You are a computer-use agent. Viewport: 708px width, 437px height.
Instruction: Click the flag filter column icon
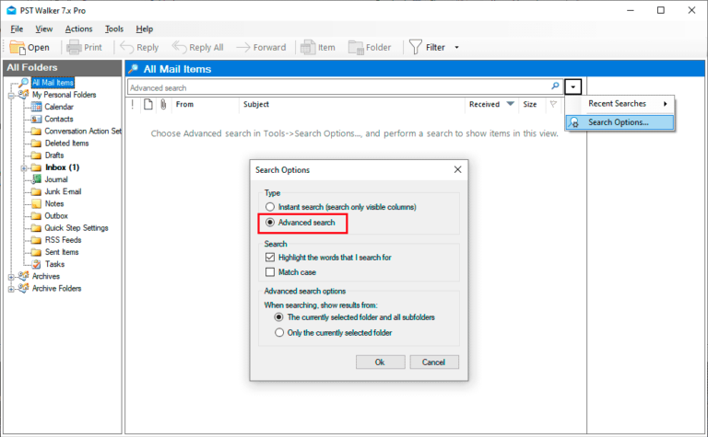(553, 104)
